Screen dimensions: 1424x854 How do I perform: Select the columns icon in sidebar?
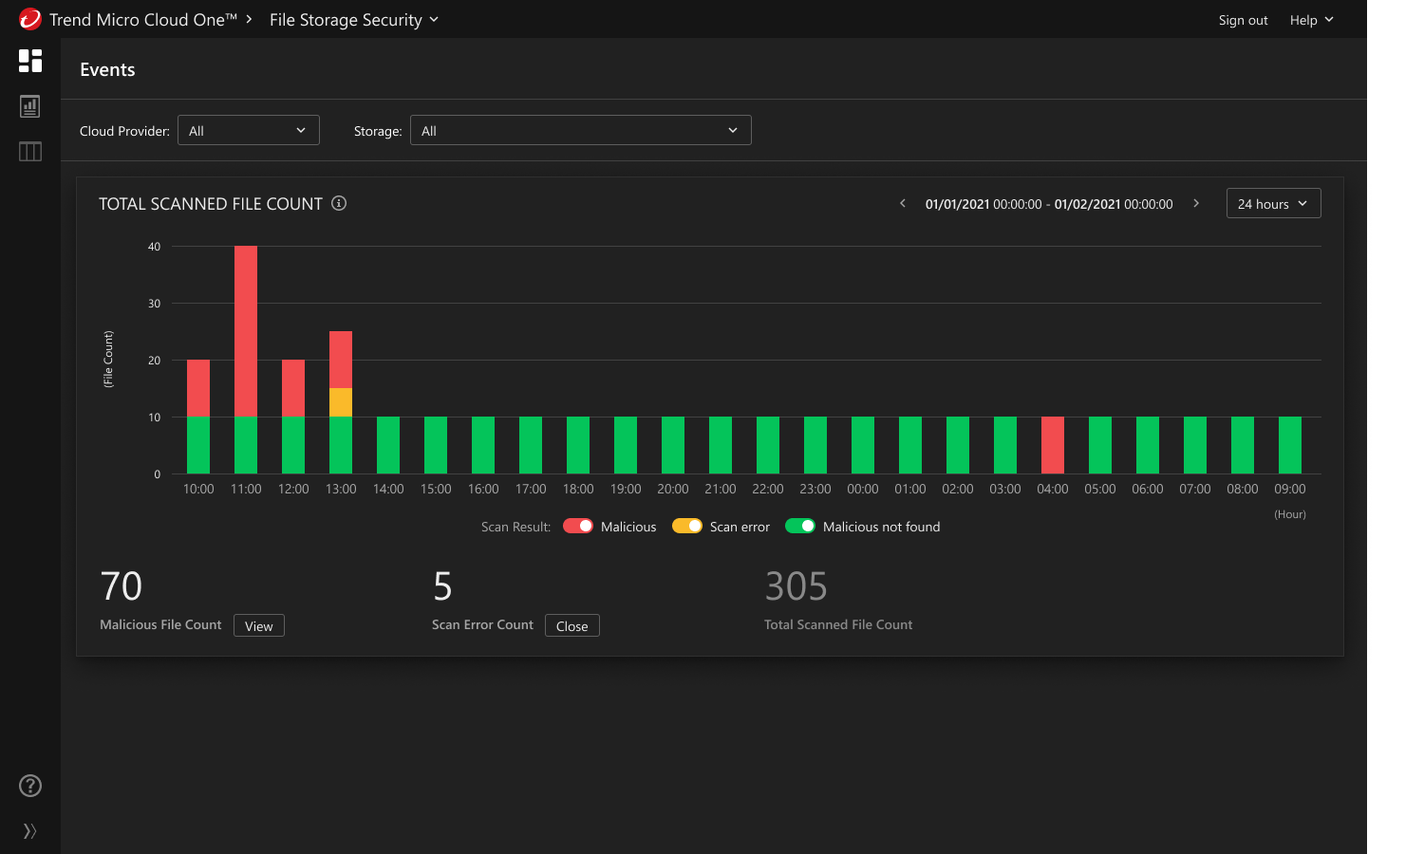coord(30,152)
